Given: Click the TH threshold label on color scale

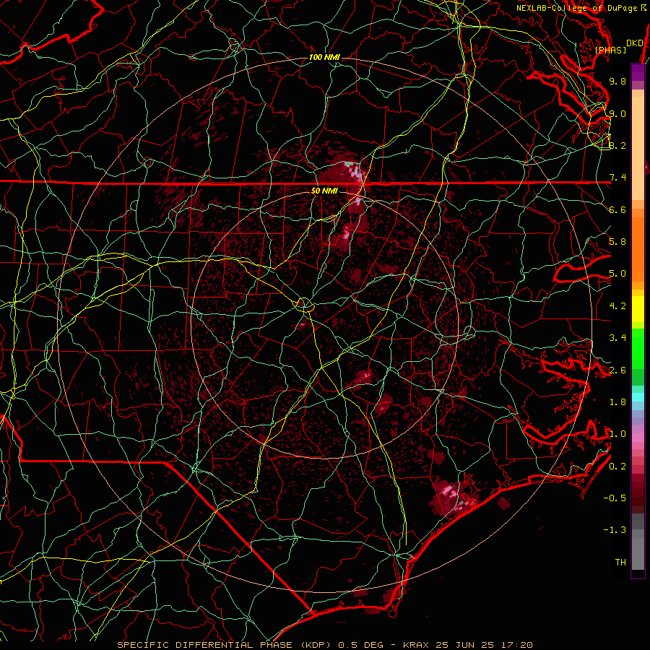Looking at the screenshot, I should pyautogui.click(x=620, y=563).
